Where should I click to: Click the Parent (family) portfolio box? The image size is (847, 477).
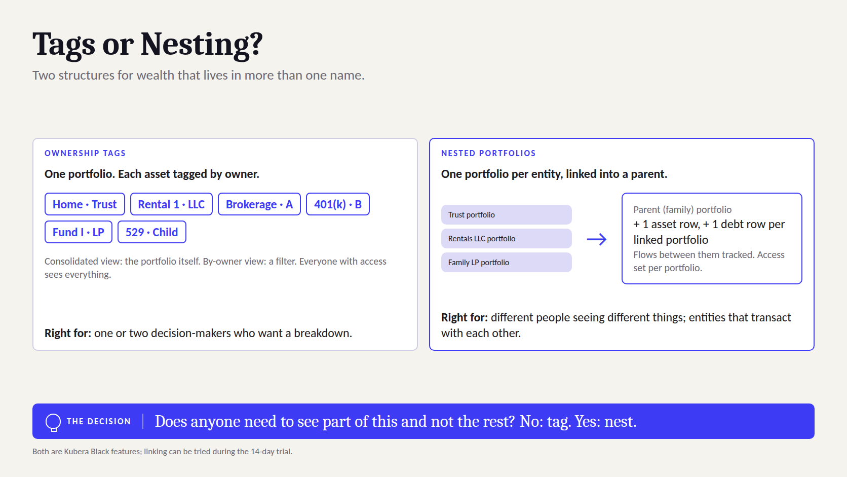click(712, 238)
